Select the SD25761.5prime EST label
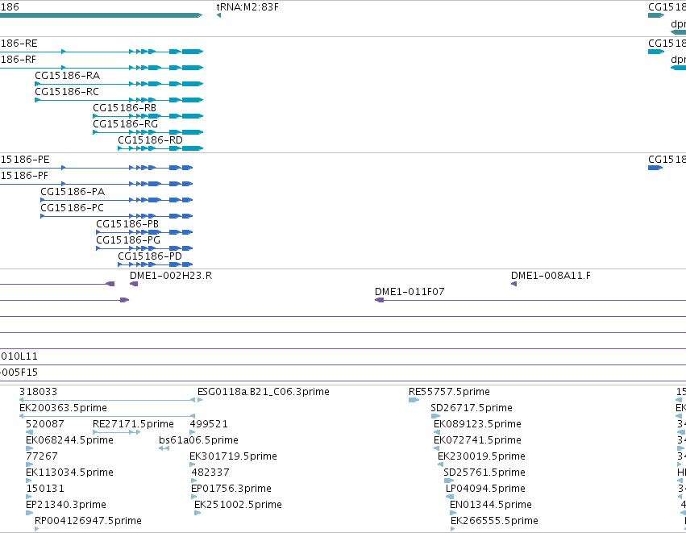The image size is (686, 533). (484, 473)
